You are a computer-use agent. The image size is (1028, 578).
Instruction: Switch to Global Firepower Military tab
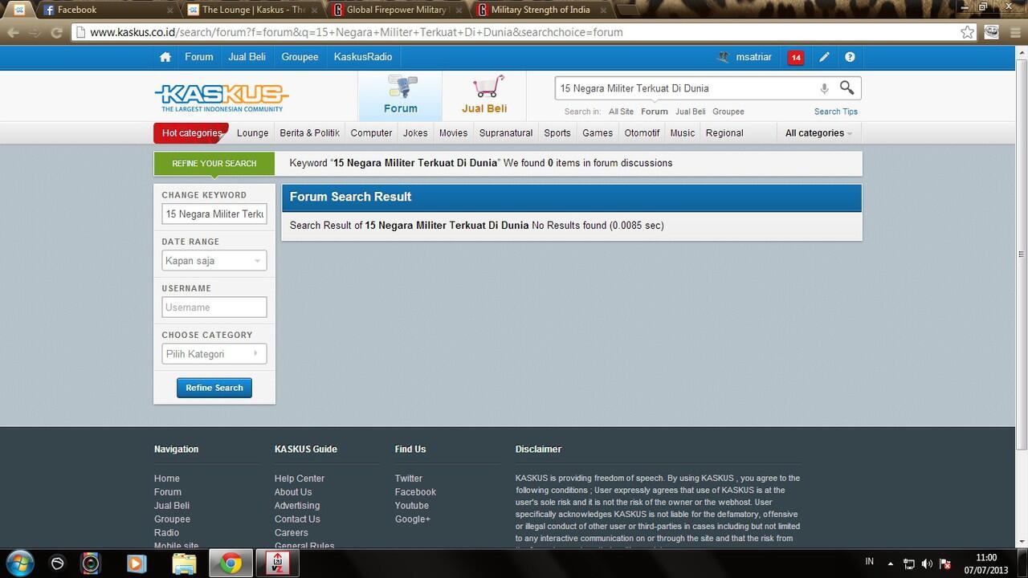tap(397, 10)
